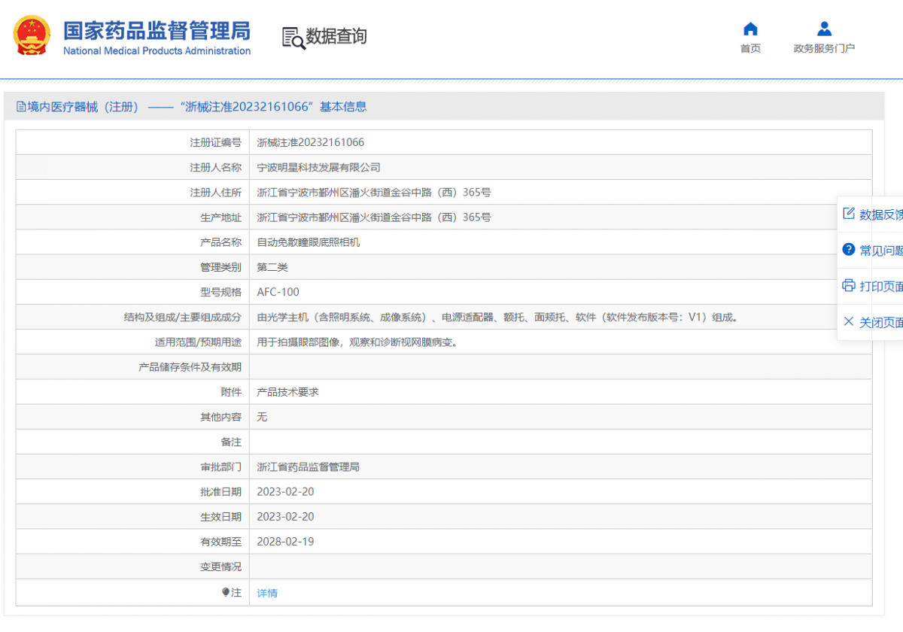Screen dimensions: 903x632
Task: Click the 国家药品监督管理局 title text
Action: [157, 31]
